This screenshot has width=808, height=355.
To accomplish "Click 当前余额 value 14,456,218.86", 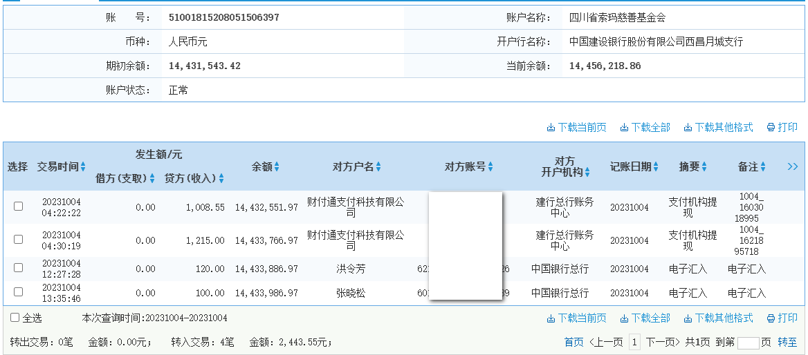I will (x=605, y=66).
